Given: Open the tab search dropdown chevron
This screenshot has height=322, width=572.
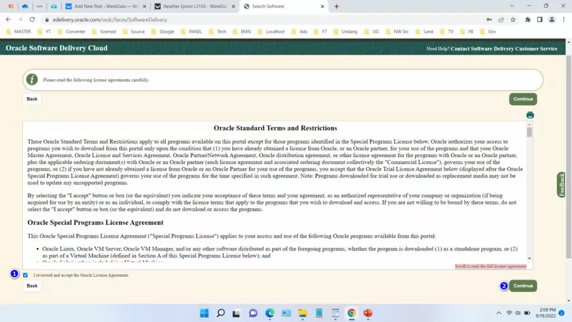Looking at the screenshot, I should (x=512, y=6).
